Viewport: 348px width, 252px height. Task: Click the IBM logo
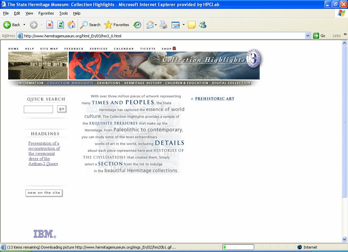pos(45,234)
